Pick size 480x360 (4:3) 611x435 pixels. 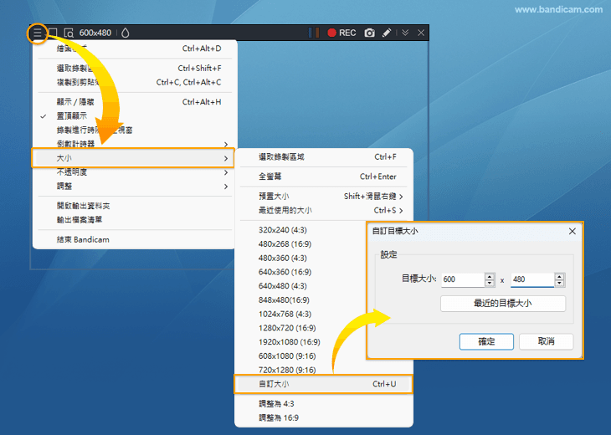tap(283, 258)
